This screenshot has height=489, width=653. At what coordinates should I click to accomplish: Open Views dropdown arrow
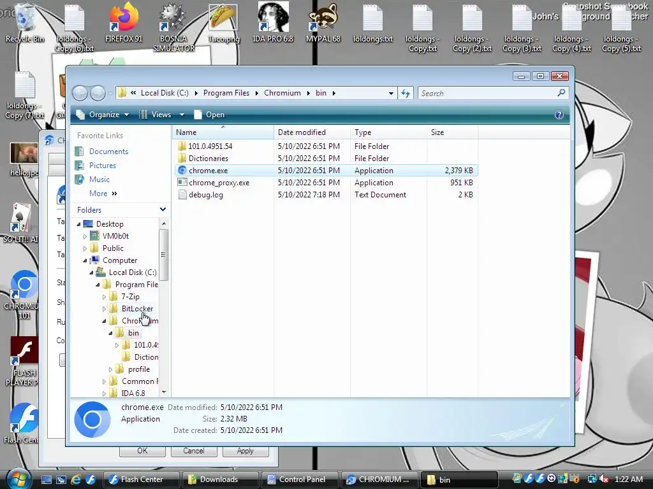(182, 115)
